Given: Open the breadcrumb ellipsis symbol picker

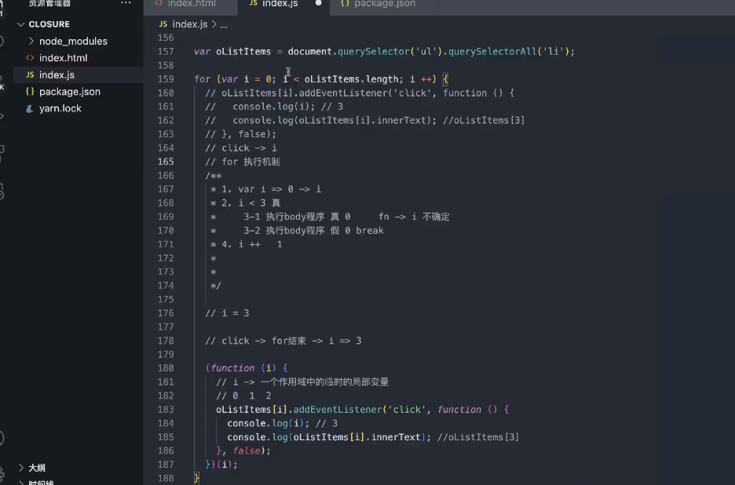Looking at the screenshot, I should coord(224,25).
